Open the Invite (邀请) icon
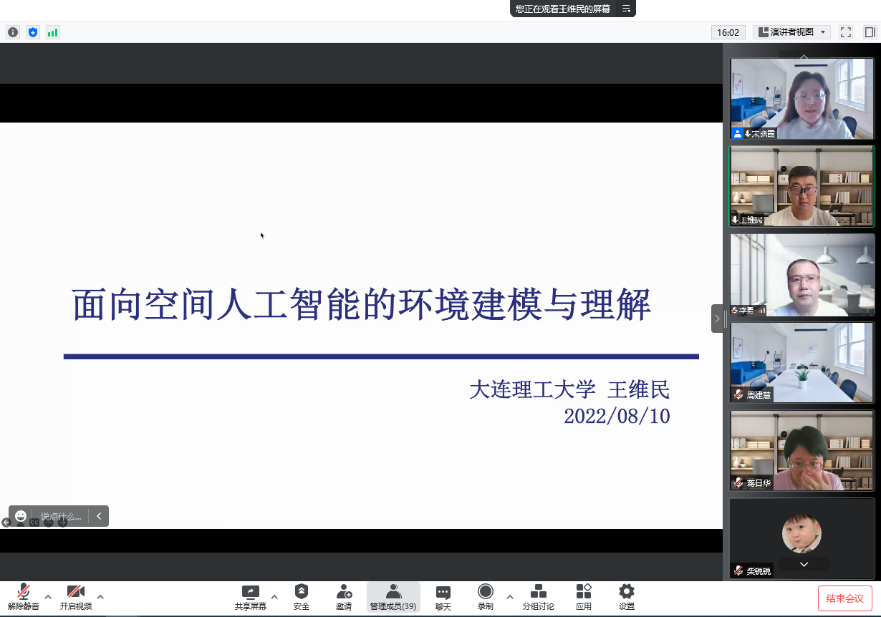Viewport: 881px width, 617px height. pos(344,597)
